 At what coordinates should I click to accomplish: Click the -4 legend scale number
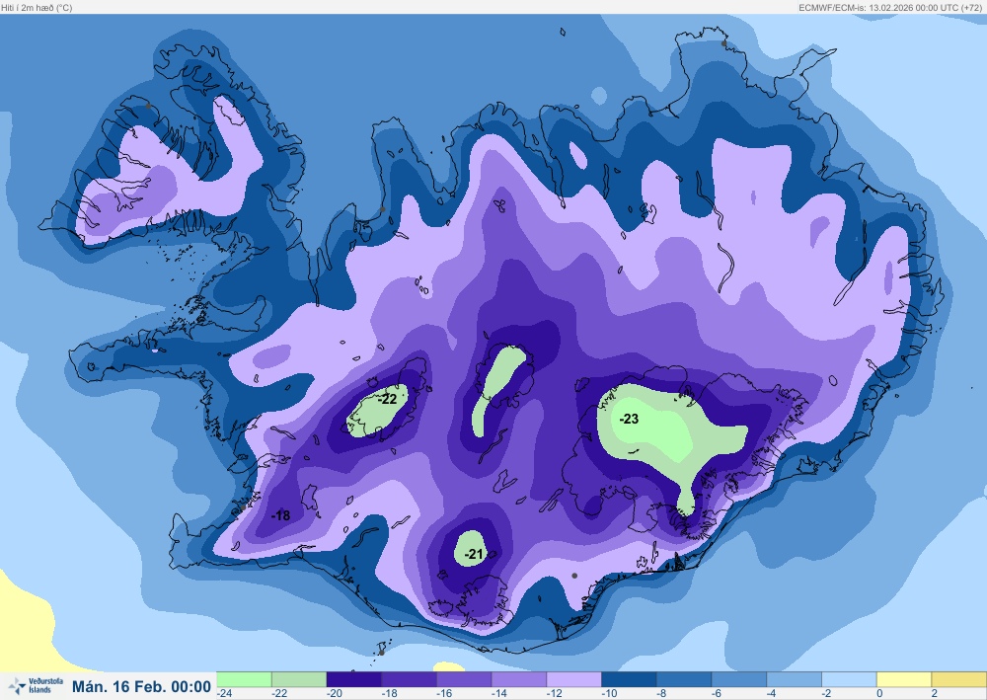[x=772, y=693]
